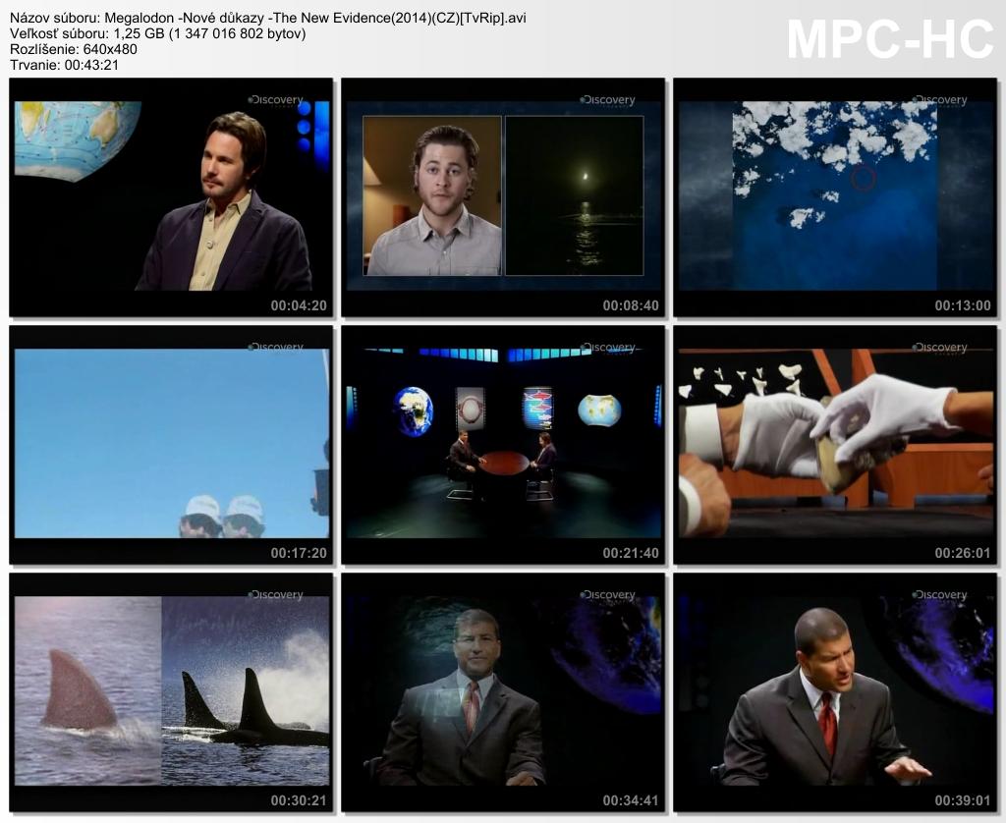Click the 00:13:00 timestamp label
The width and height of the screenshot is (1006, 823).
pyautogui.click(x=963, y=305)
